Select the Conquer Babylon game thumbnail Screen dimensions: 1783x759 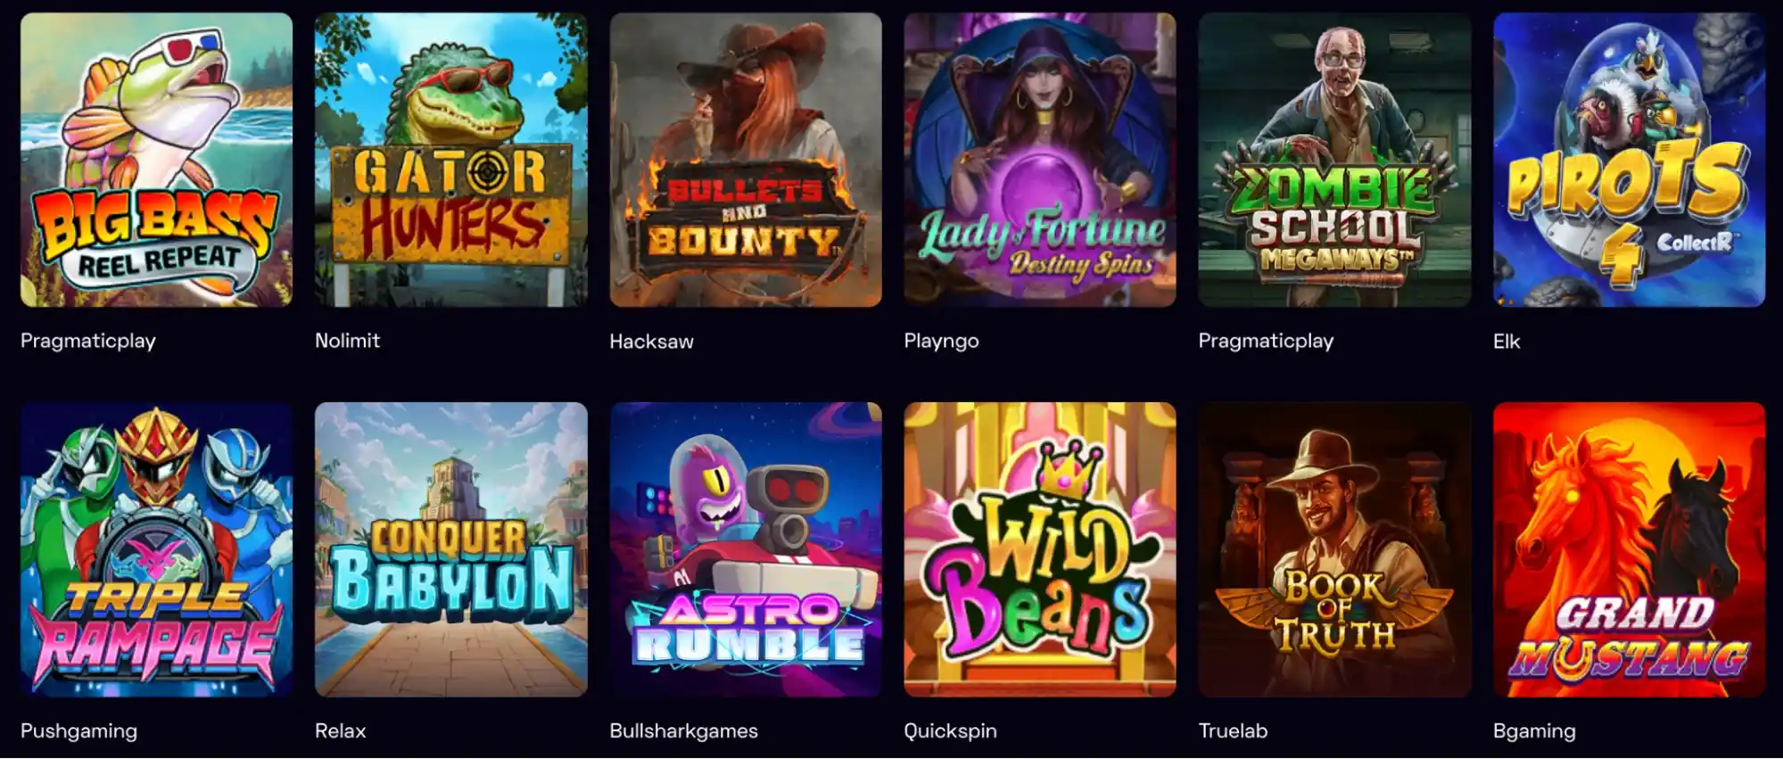[x=451, y=549]
